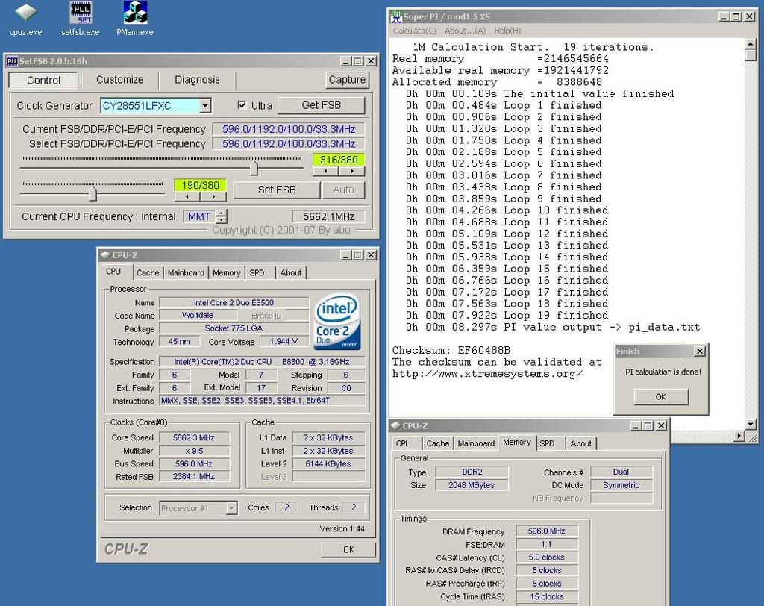Click the MMT spinner arrows in SetFSB
764x606 pixels.
(222, 216)
